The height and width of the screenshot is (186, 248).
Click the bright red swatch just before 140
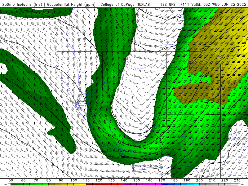point(121,184)
